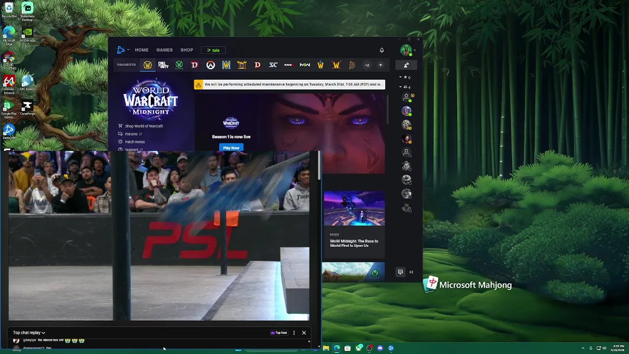
Task: Open Microsoft Edge desktop shortcut
Action: 9,35
